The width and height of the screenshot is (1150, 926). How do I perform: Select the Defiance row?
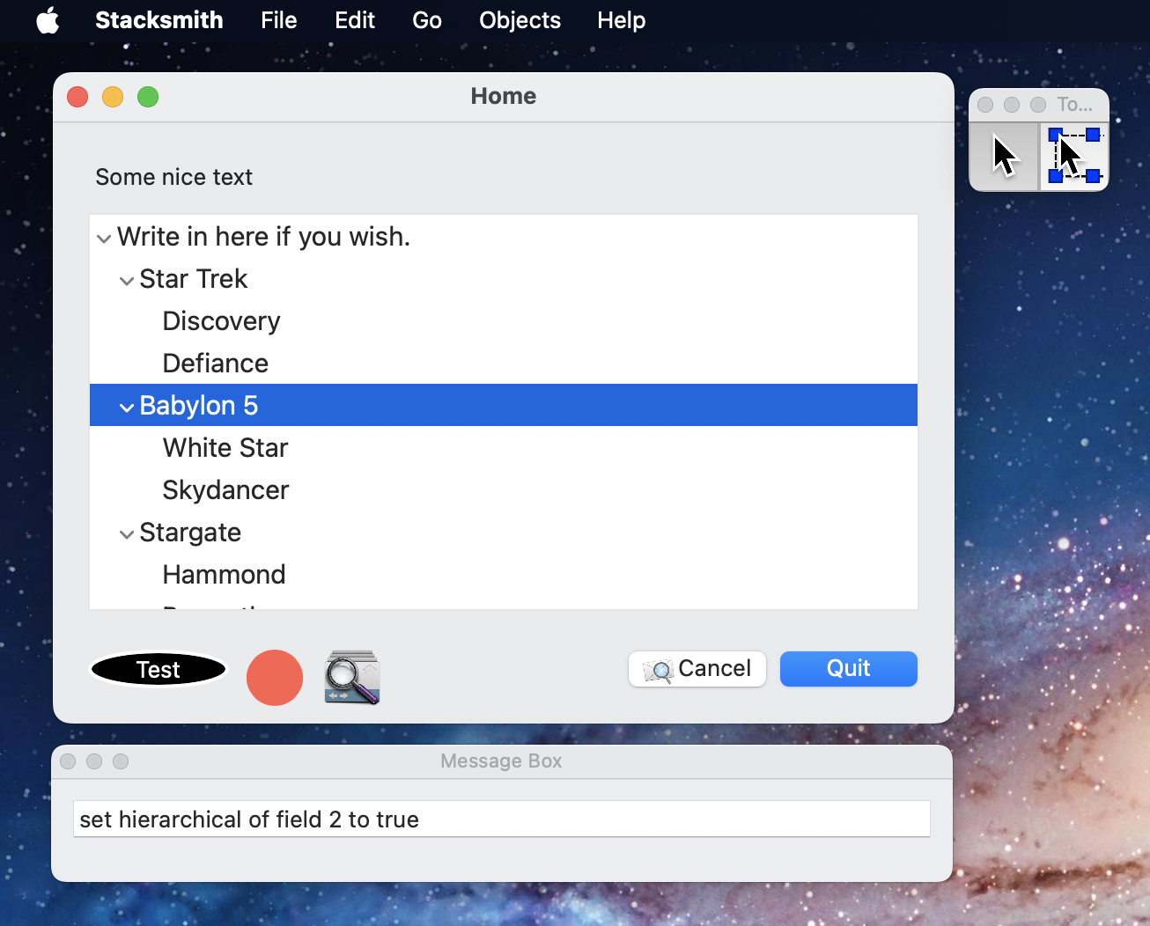coord(504,363)
